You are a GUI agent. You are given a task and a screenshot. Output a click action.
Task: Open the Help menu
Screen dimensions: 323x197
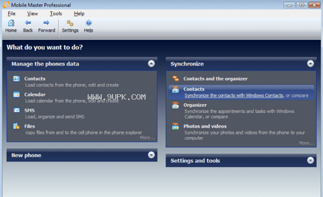click(79, 14)
